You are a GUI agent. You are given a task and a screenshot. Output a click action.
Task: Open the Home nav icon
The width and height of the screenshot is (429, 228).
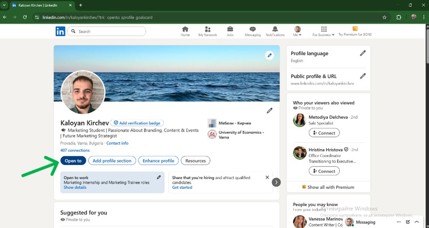pyautogui.click(x=185, y=31)
